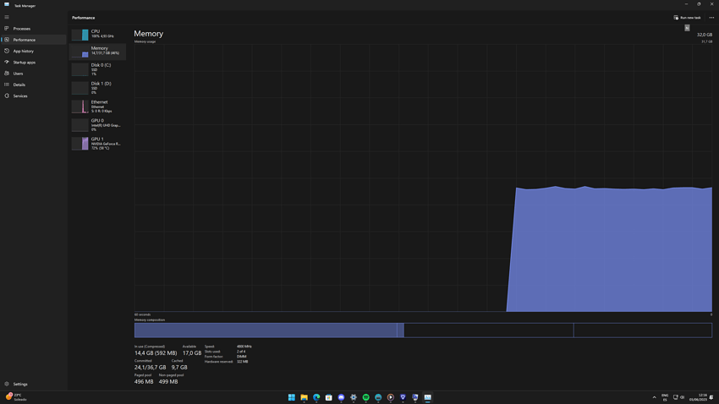Click the memory composition bar

(423, 330)
